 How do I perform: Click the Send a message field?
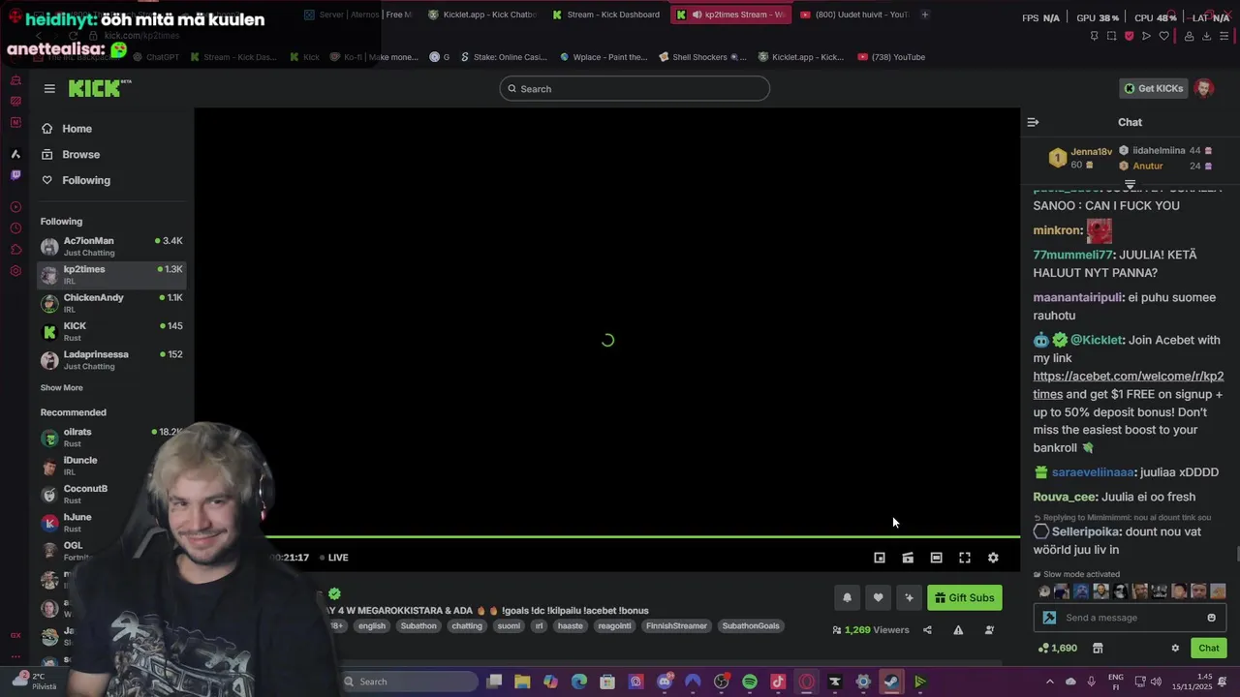coord(1131,618)
